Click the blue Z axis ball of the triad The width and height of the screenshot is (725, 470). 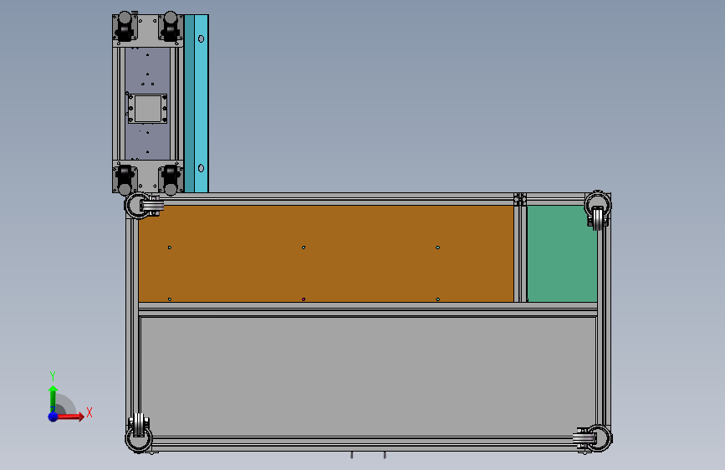click(x=54, y=416)
